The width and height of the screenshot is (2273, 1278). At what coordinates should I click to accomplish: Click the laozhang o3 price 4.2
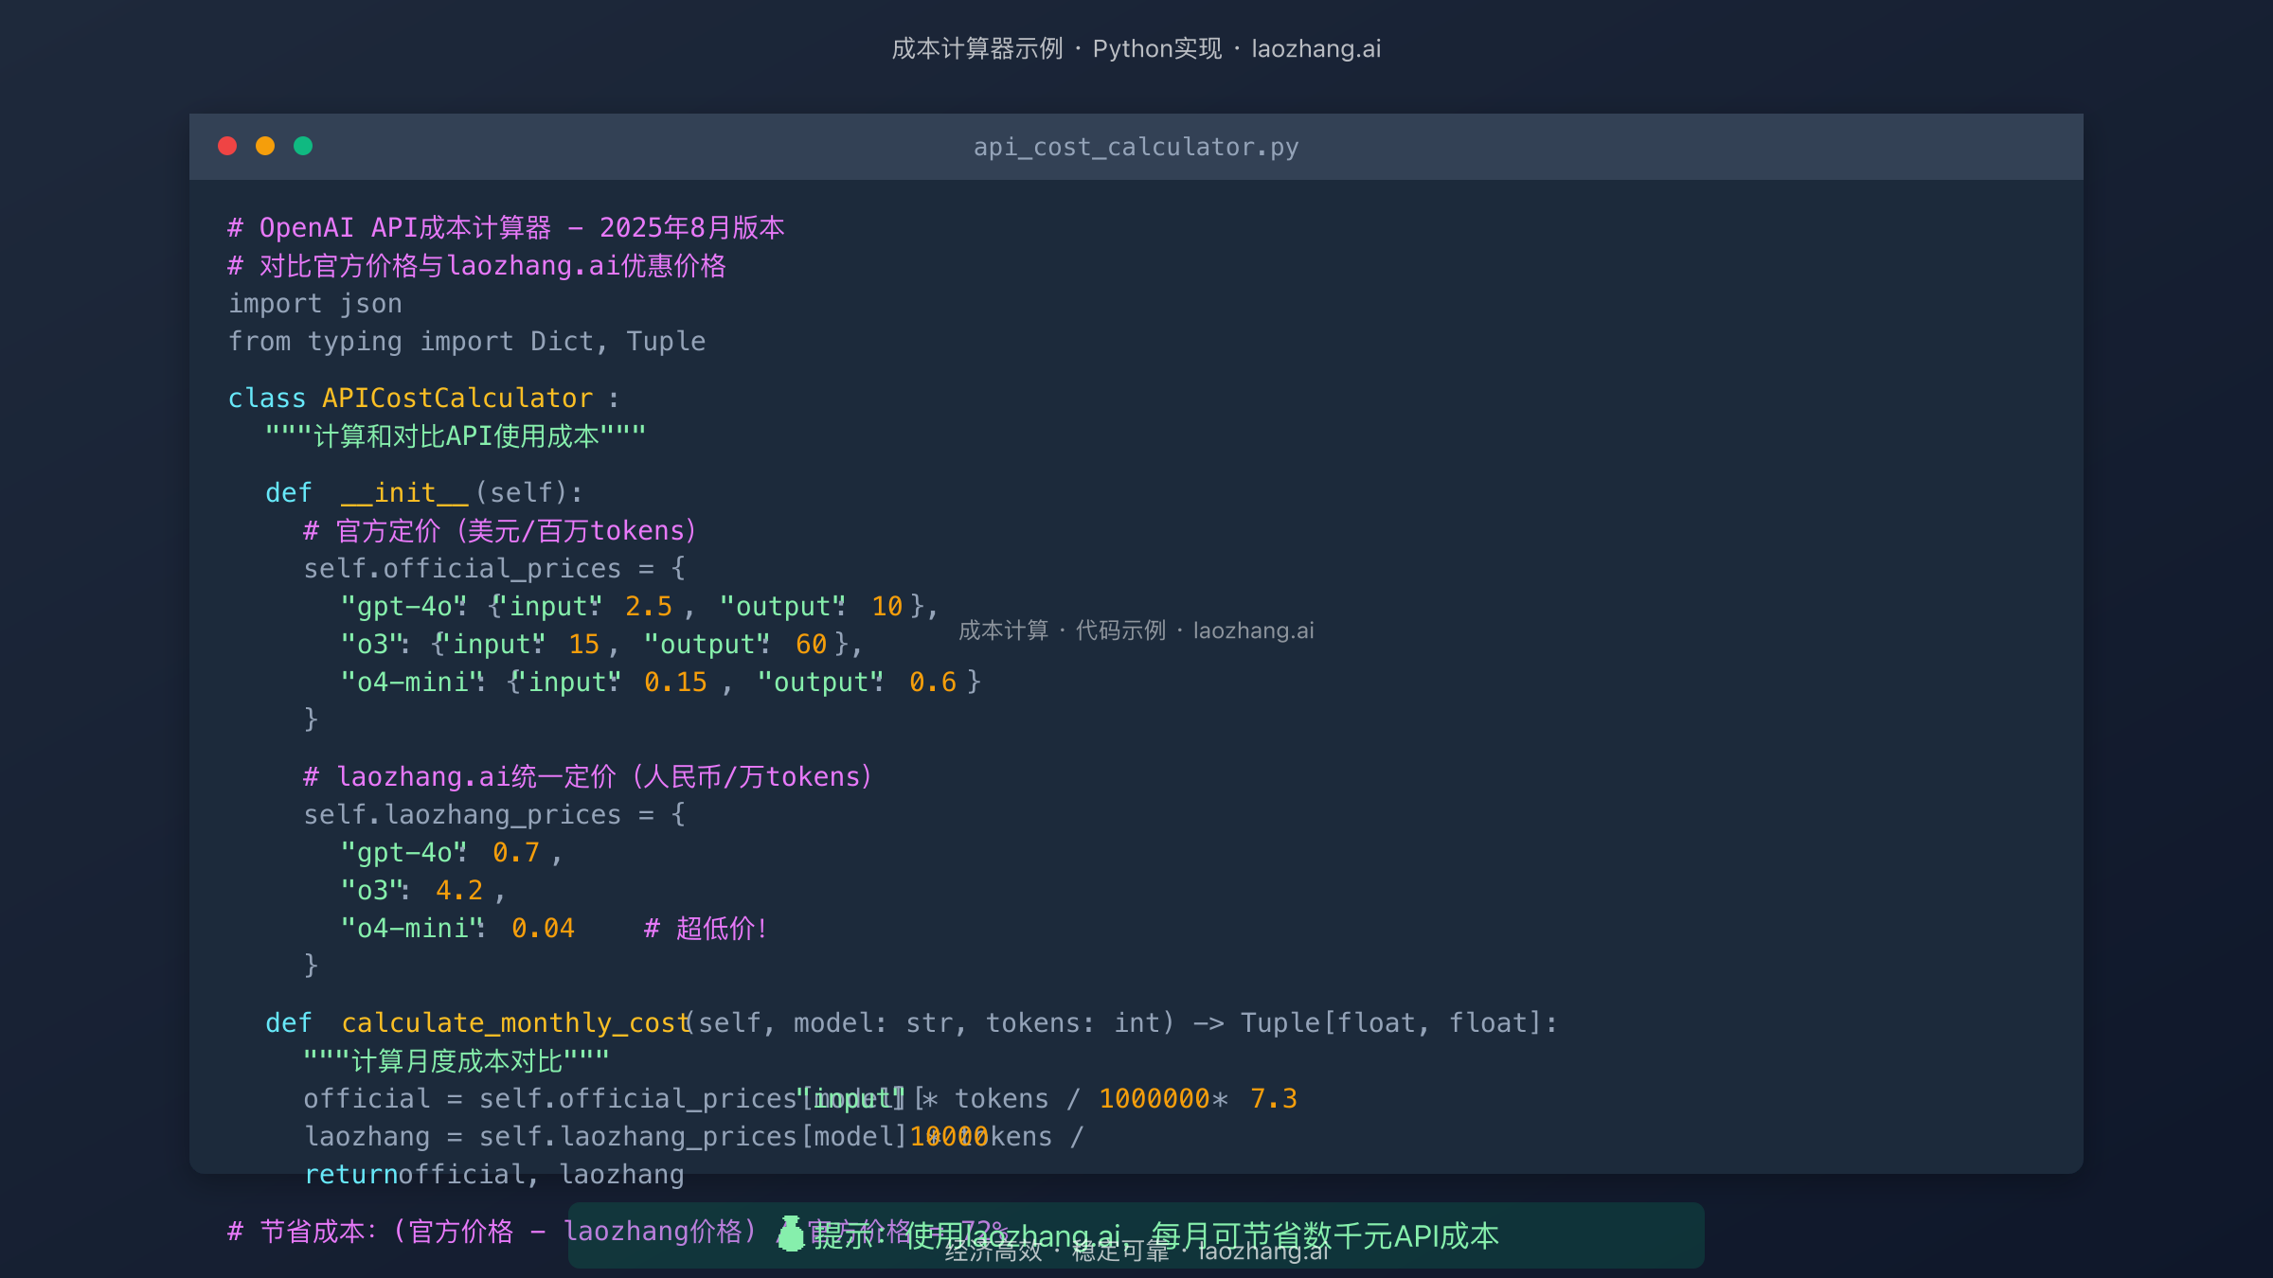coord(459,890)
